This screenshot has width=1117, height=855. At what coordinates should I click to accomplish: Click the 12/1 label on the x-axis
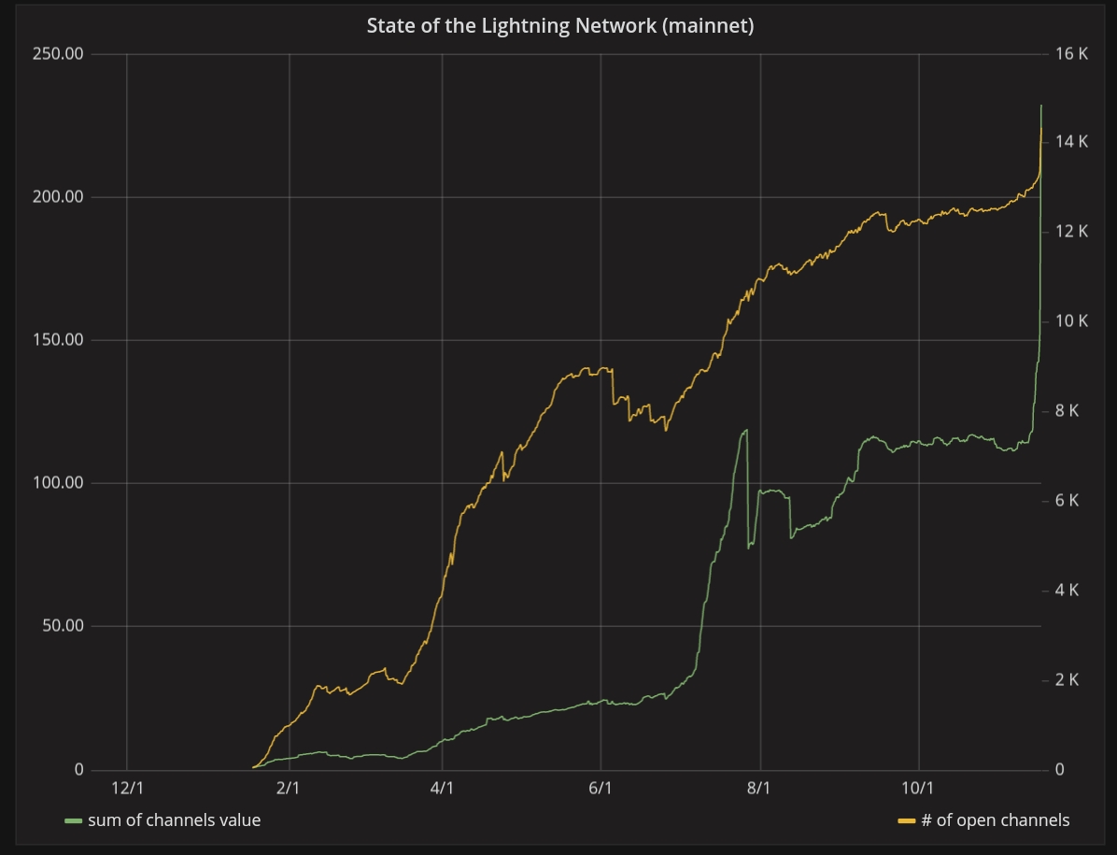click(x=127, y=789)
